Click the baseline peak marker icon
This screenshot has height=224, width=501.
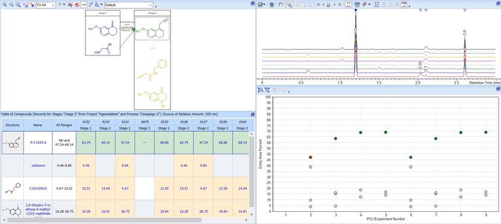click(x=328, y=5)
